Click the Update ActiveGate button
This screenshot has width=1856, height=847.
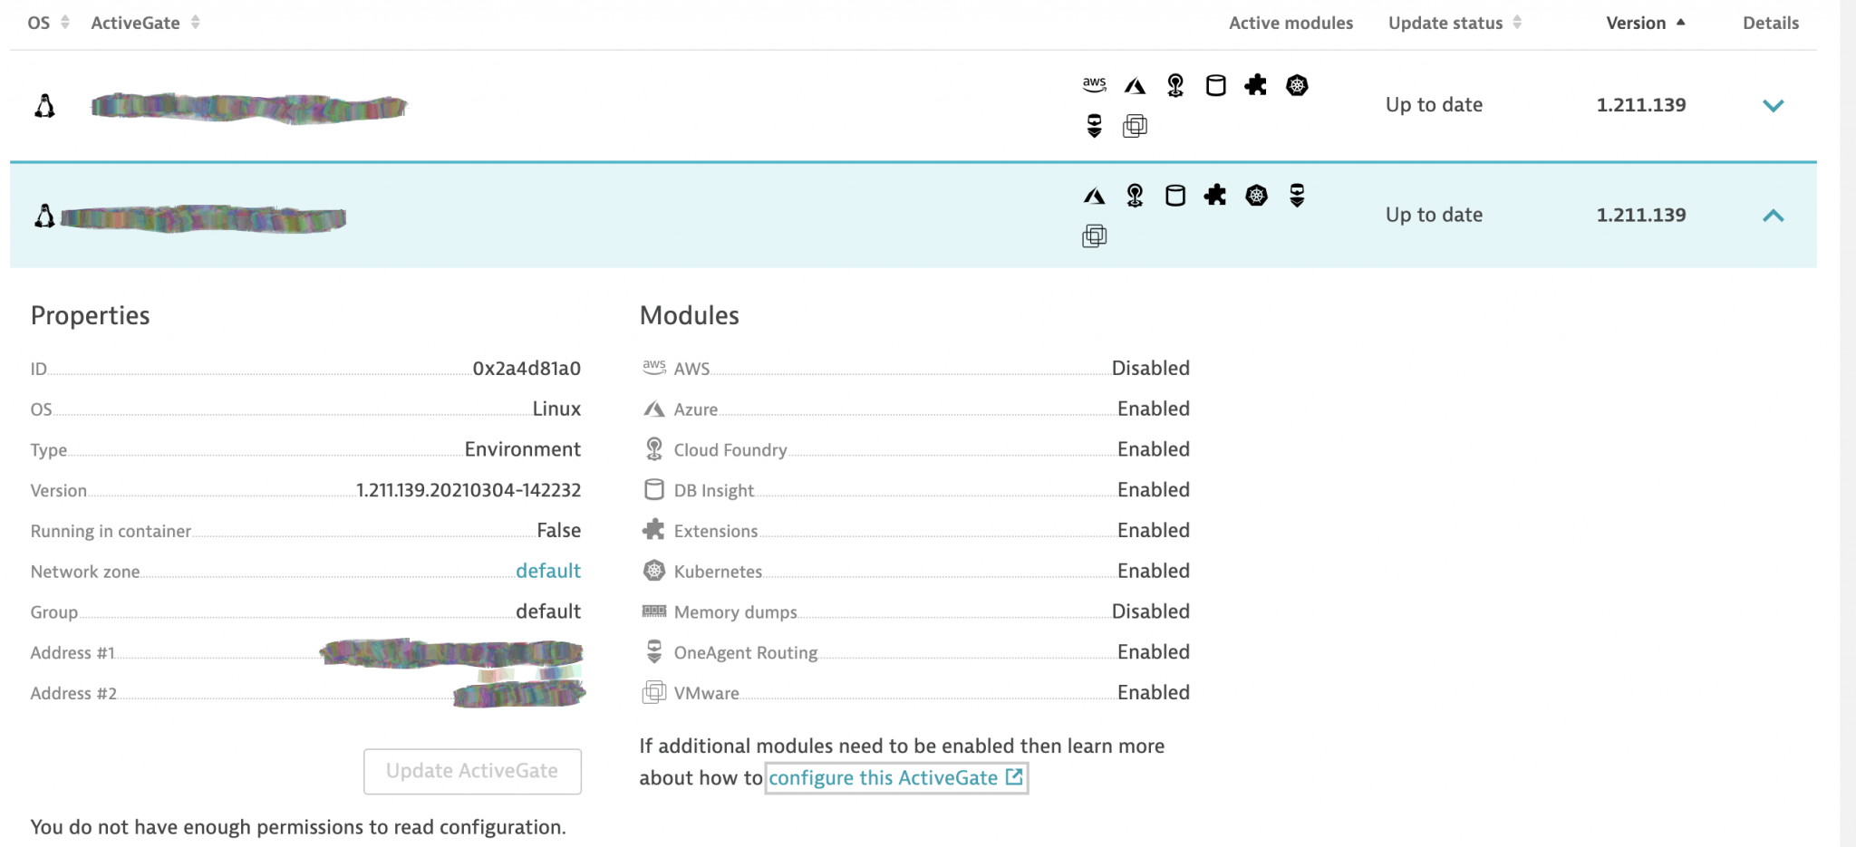[472, 771]
